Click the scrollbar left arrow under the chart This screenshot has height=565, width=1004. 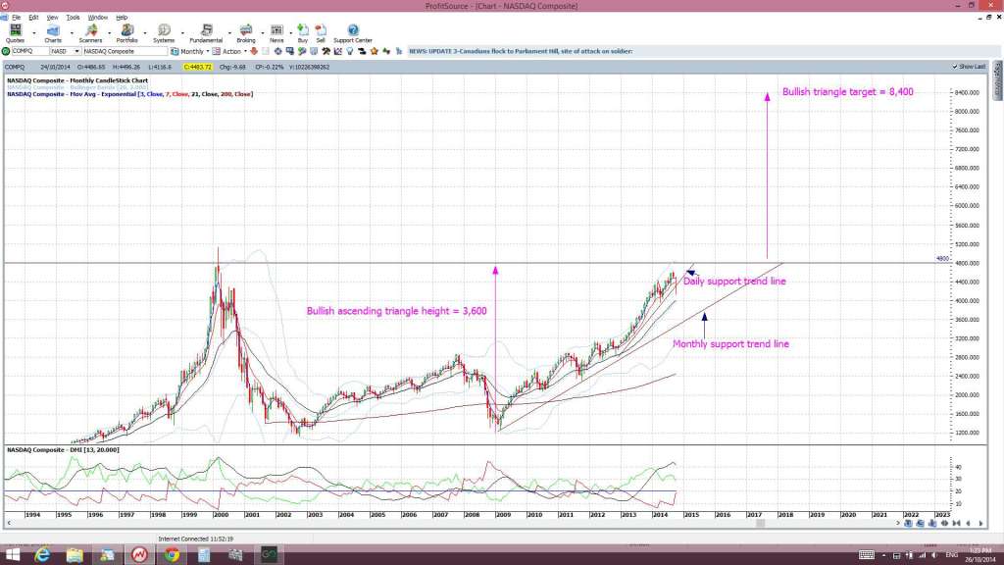(9, 524)
